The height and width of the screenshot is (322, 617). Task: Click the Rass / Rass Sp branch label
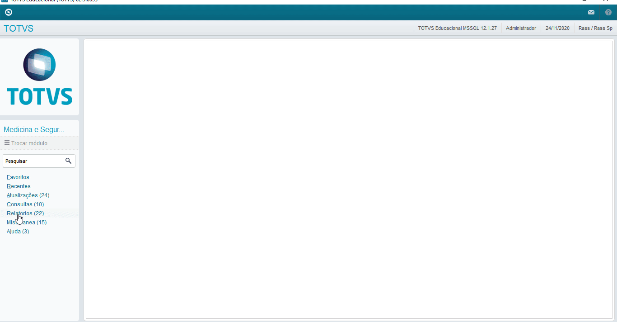pos(595,28)
